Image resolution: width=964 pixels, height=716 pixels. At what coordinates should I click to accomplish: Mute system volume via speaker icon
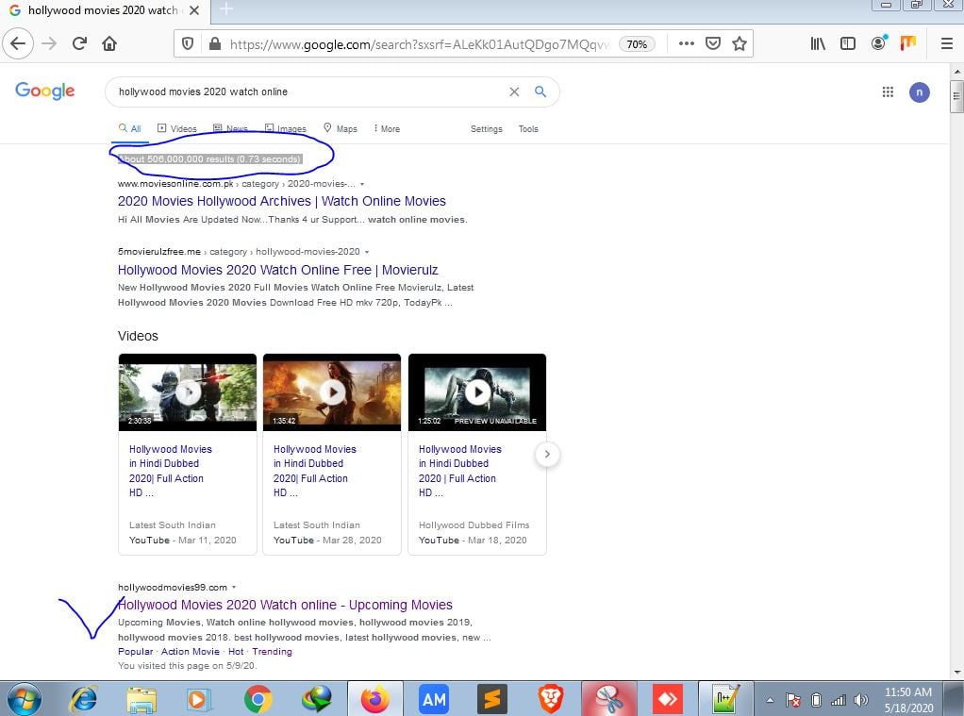click(859, 699)
